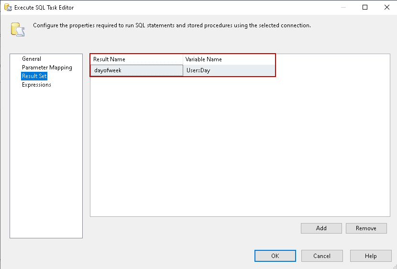Remove the selected result set row
Viewport: 397px width, 269px height.
(366, 228)
